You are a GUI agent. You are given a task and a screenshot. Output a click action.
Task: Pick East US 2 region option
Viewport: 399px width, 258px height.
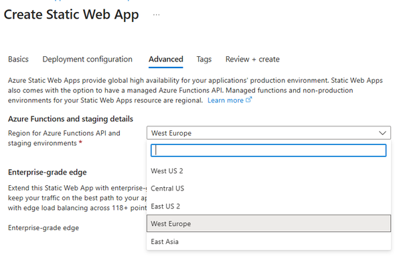tap(268, 206)
